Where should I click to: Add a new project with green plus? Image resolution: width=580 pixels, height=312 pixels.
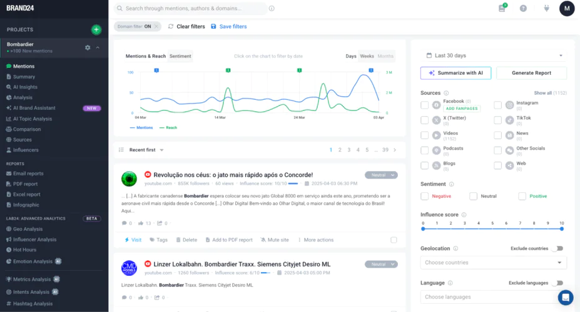[x=96, y=29]
